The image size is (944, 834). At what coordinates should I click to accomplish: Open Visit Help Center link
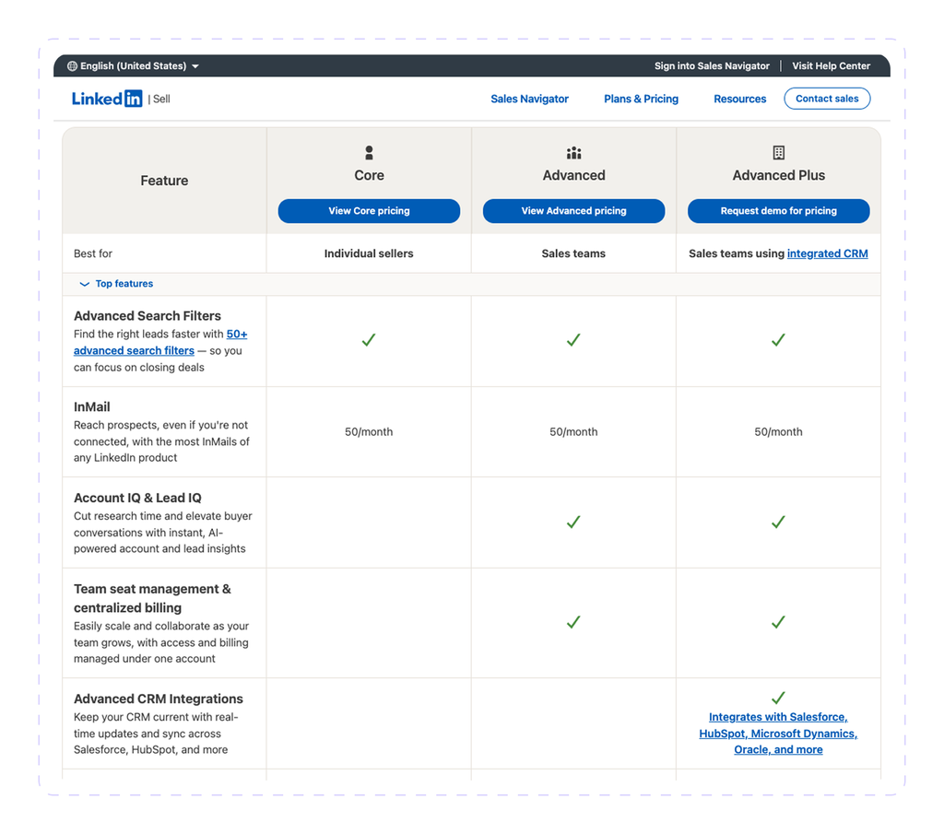point(831,66)
